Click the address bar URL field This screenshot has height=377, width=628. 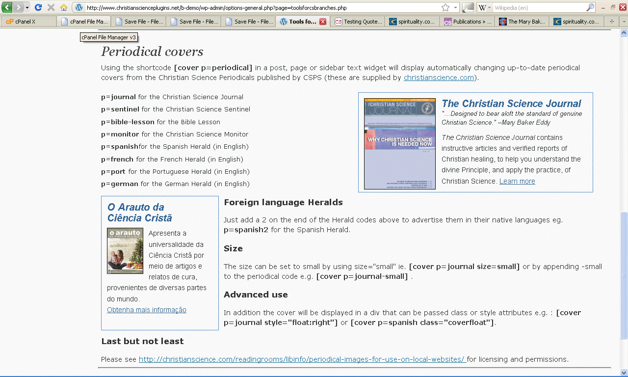tap(262, 8)
